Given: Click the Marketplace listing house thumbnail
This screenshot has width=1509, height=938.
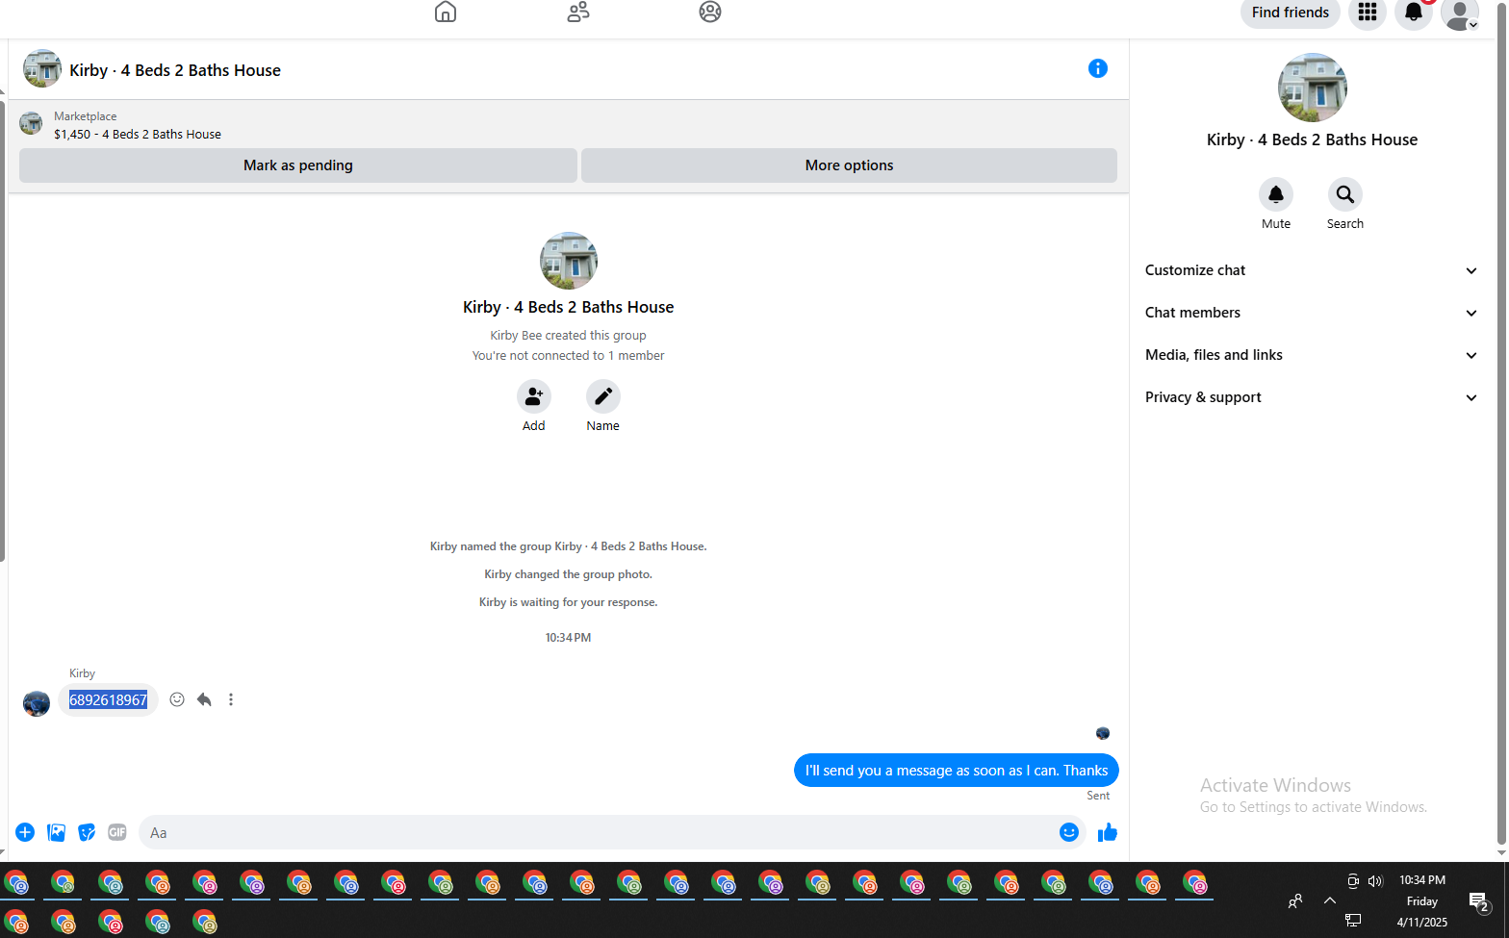Looking at the screenshot, I should coord(32,124).
